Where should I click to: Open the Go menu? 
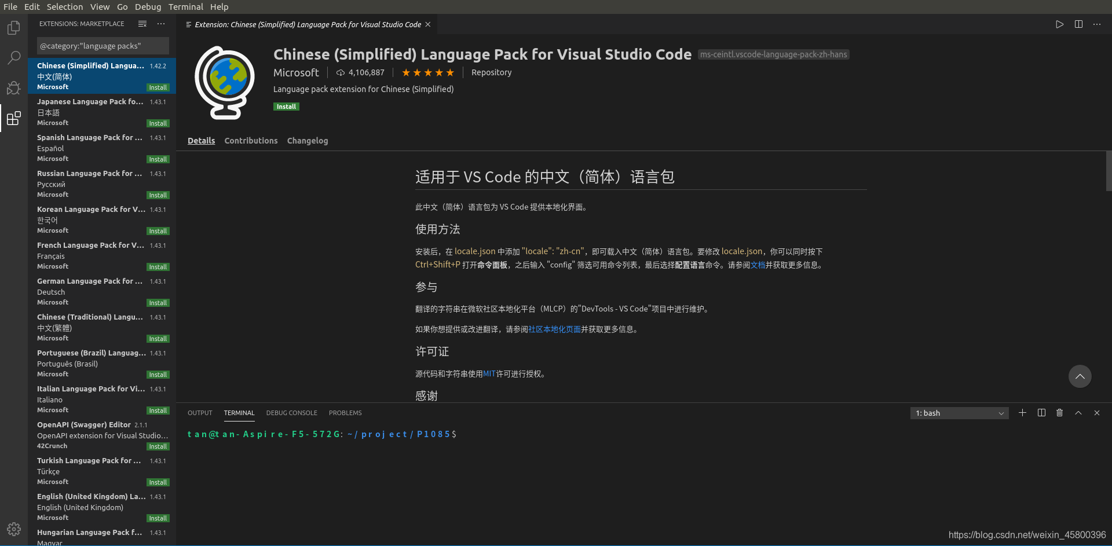coord(122,7)
